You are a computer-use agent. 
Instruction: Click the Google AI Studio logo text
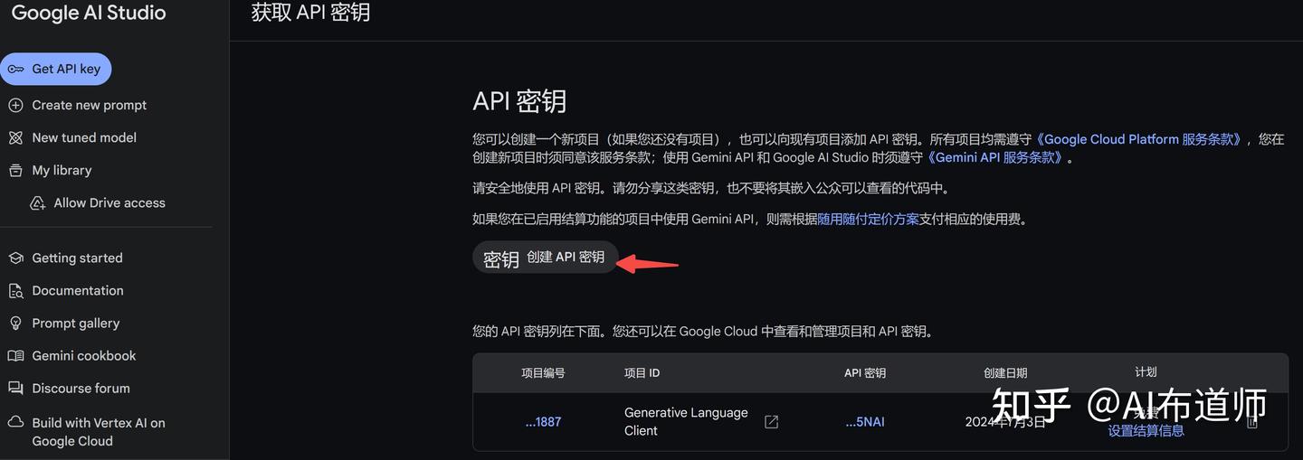pyautogui.click(x=89, y=13)
